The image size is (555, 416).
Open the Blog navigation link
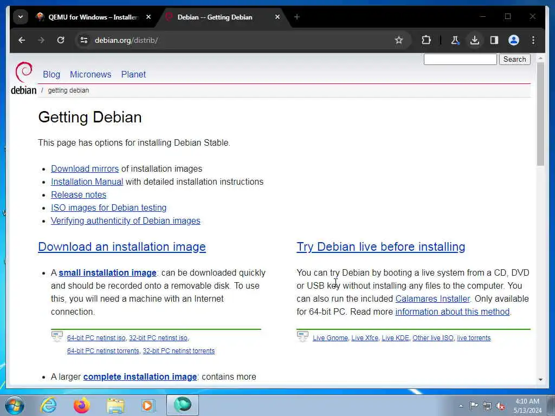(51, 74)
